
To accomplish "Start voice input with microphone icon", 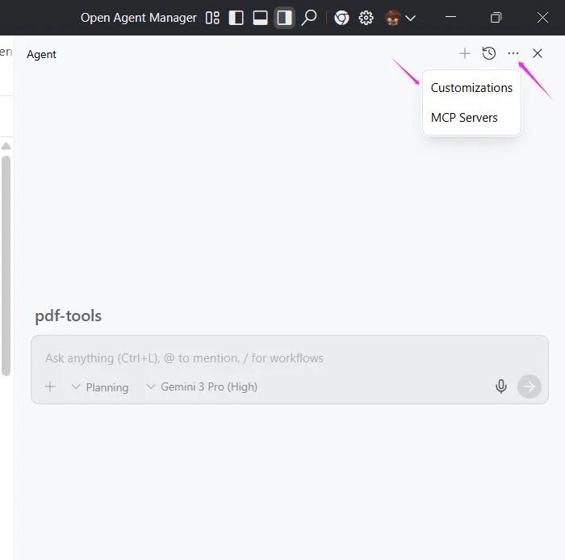I will (x=501, y=387).
